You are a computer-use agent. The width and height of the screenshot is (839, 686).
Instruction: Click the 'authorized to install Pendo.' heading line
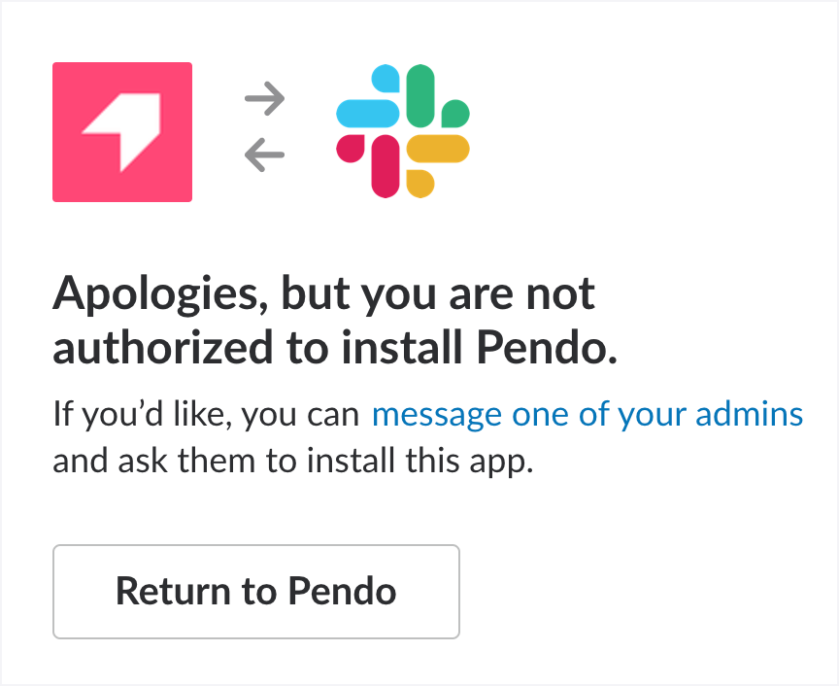pos(335,348)
